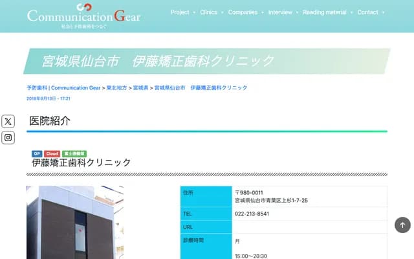Expand the dropdown arrow beside Contact
This screenshot has height=259, width=414.
tap(383, 12)
